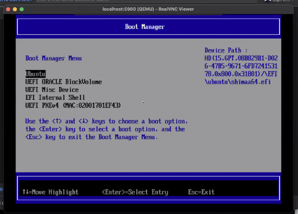Click the Enter=Select Entry hint
This screenshot has height=214, width=298.
(135, 192)
